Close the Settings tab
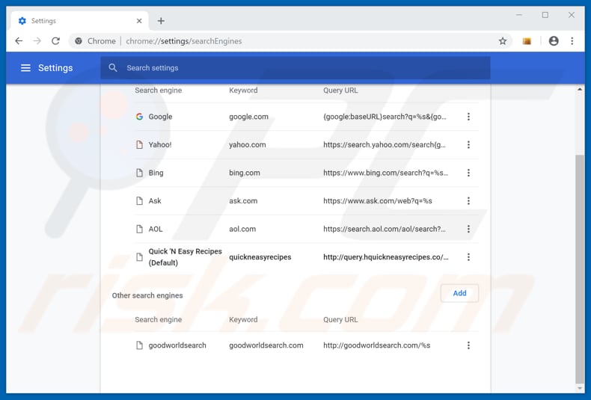591x400 pixels. tap(139, 21)
